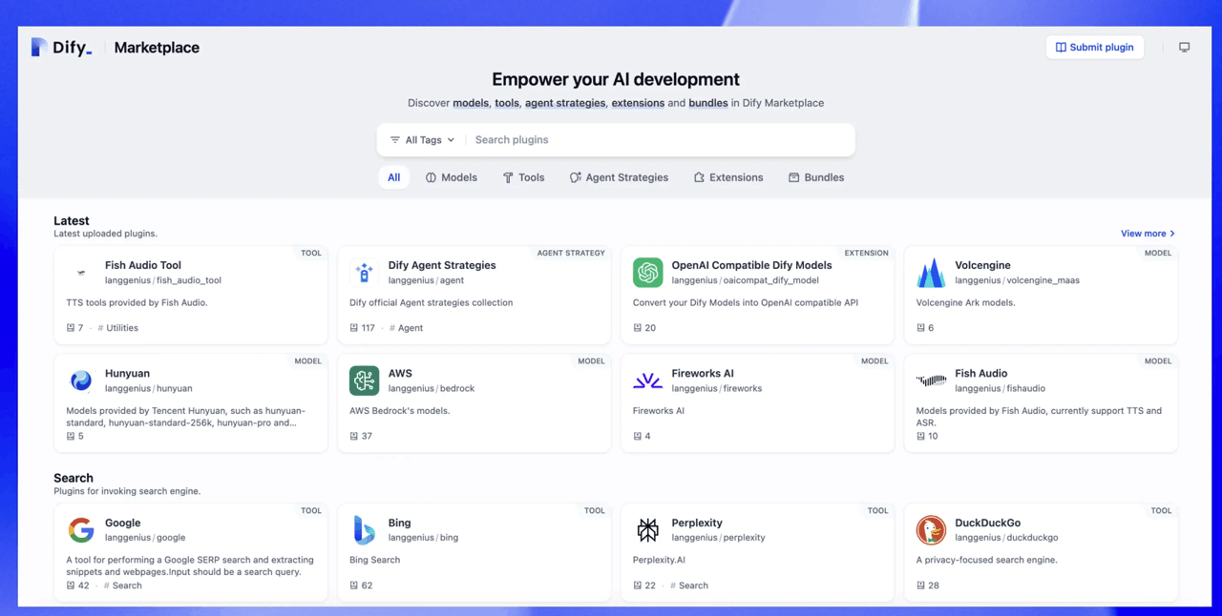Click the install count 117 on Agent Strategies
Image resolution: width=1222 pixels, height=616 pixels.
click(362, 328)
